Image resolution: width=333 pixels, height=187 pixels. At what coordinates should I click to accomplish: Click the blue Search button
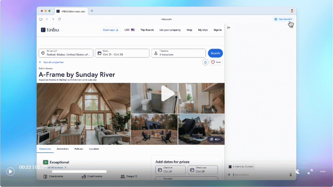pyautogui.click(x=215, y=53)
